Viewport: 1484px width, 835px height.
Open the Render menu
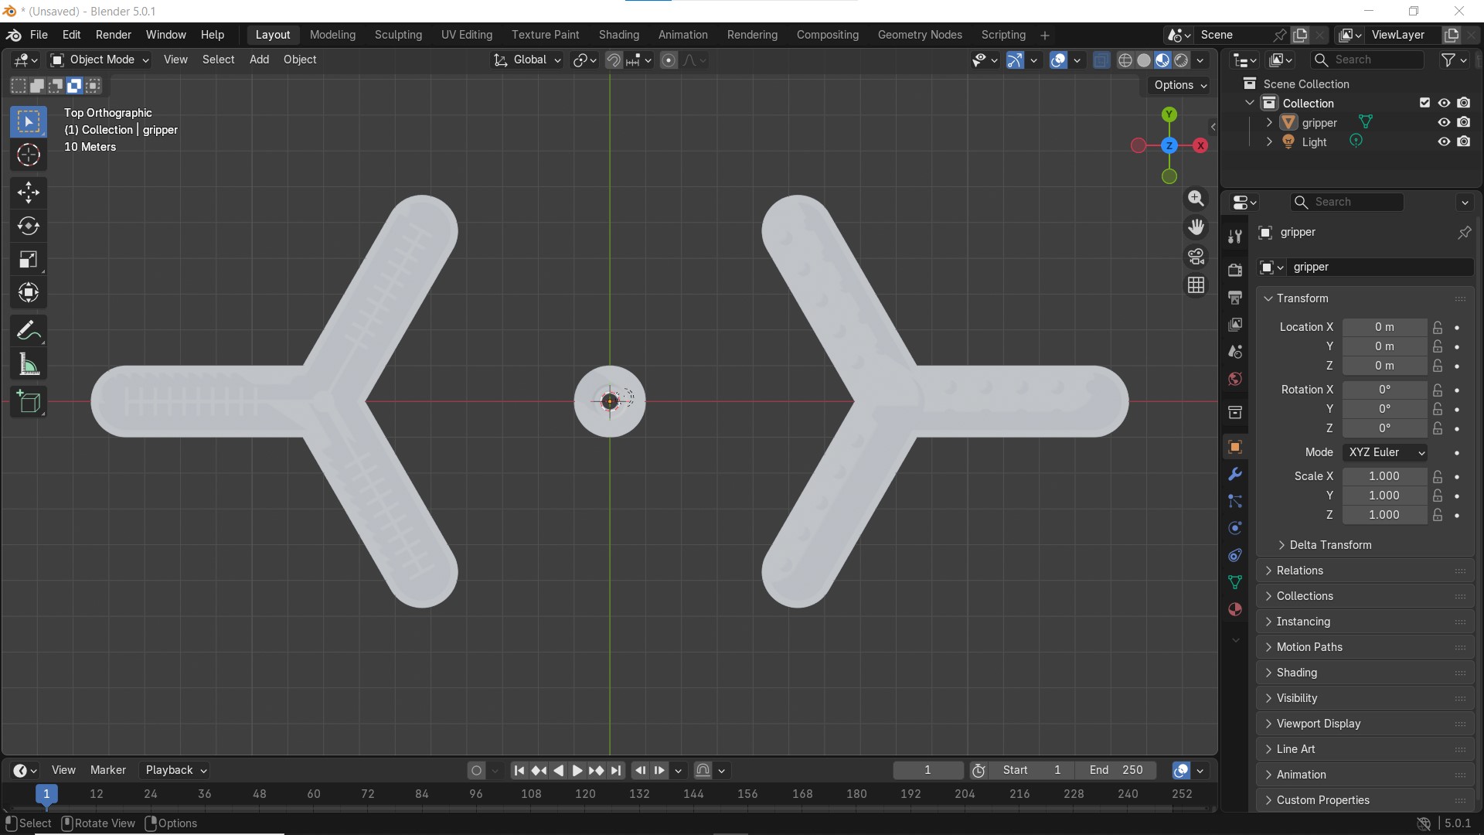coord(114,35)
